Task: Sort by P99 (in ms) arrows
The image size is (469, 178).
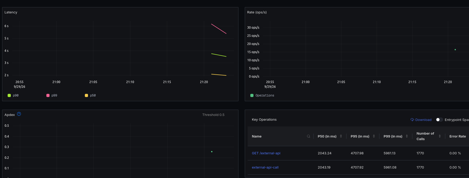Action: (407, 136)
